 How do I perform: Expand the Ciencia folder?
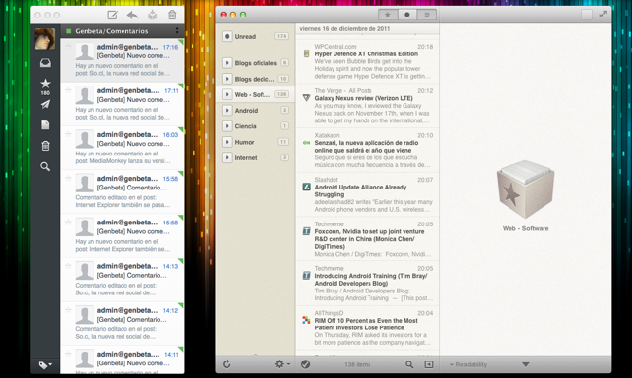[227, 126]
